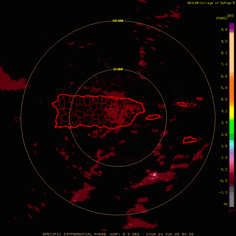Click the [PHAS] unit label
Image resolution: width=236 pixels, height=236 pixels.
[x=222, y=18]
